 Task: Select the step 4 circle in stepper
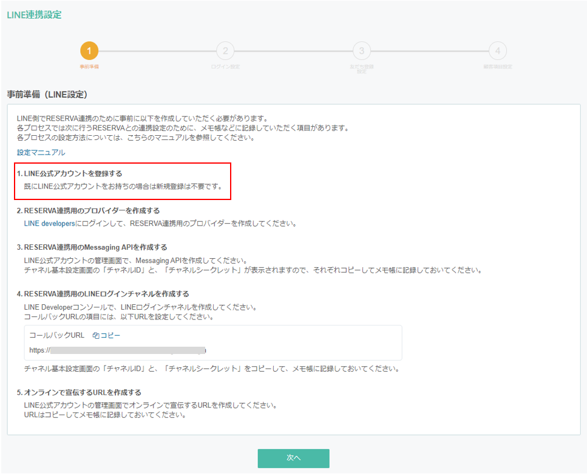pyautogui.click(x=497, y=51)
